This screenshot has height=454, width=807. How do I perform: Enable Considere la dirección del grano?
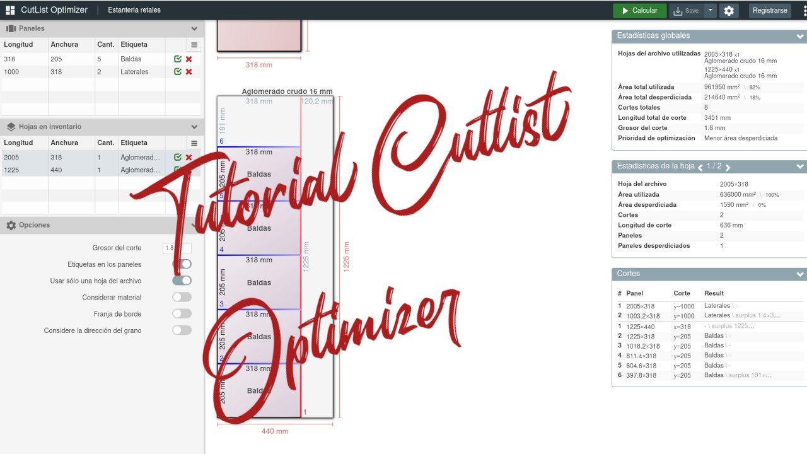click(x=182, y=330)
